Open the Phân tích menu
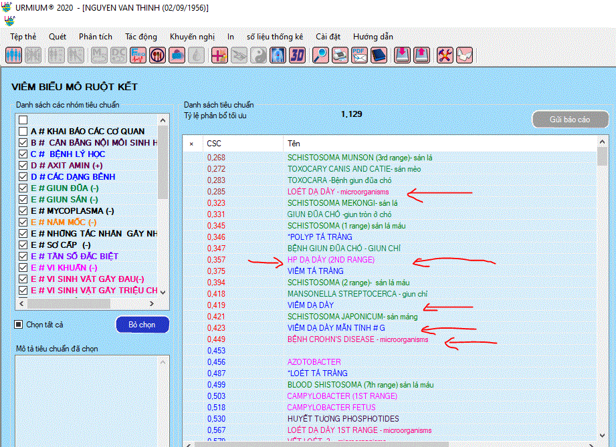The width and height of the screenshot is (616, 447). 96,37
